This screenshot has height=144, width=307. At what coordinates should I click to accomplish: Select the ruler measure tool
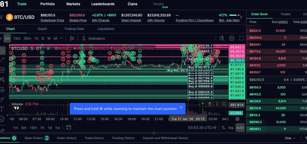[2, 130]
